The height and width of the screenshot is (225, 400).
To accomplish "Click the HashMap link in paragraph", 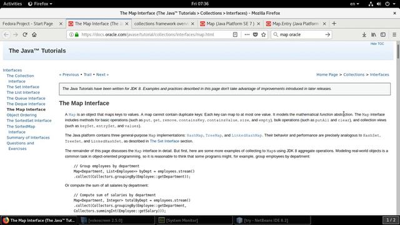I will point(194,136).
